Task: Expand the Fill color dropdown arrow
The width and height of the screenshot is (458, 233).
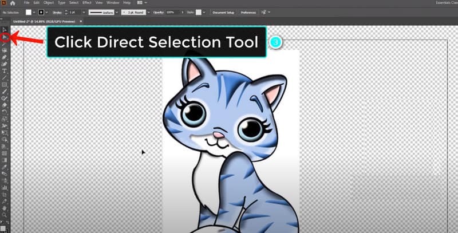Action: [x=34, y=12]
